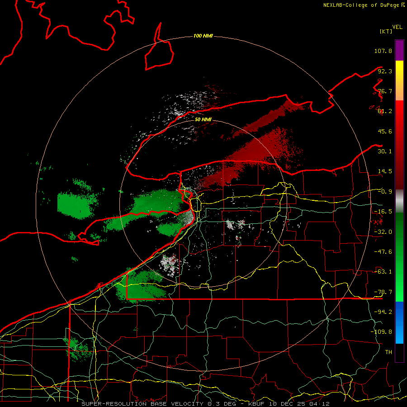Viewport: 407px width, 407px height.
Task: Pick the yellow-orange segment of the color bar
Action: (399, 80)
